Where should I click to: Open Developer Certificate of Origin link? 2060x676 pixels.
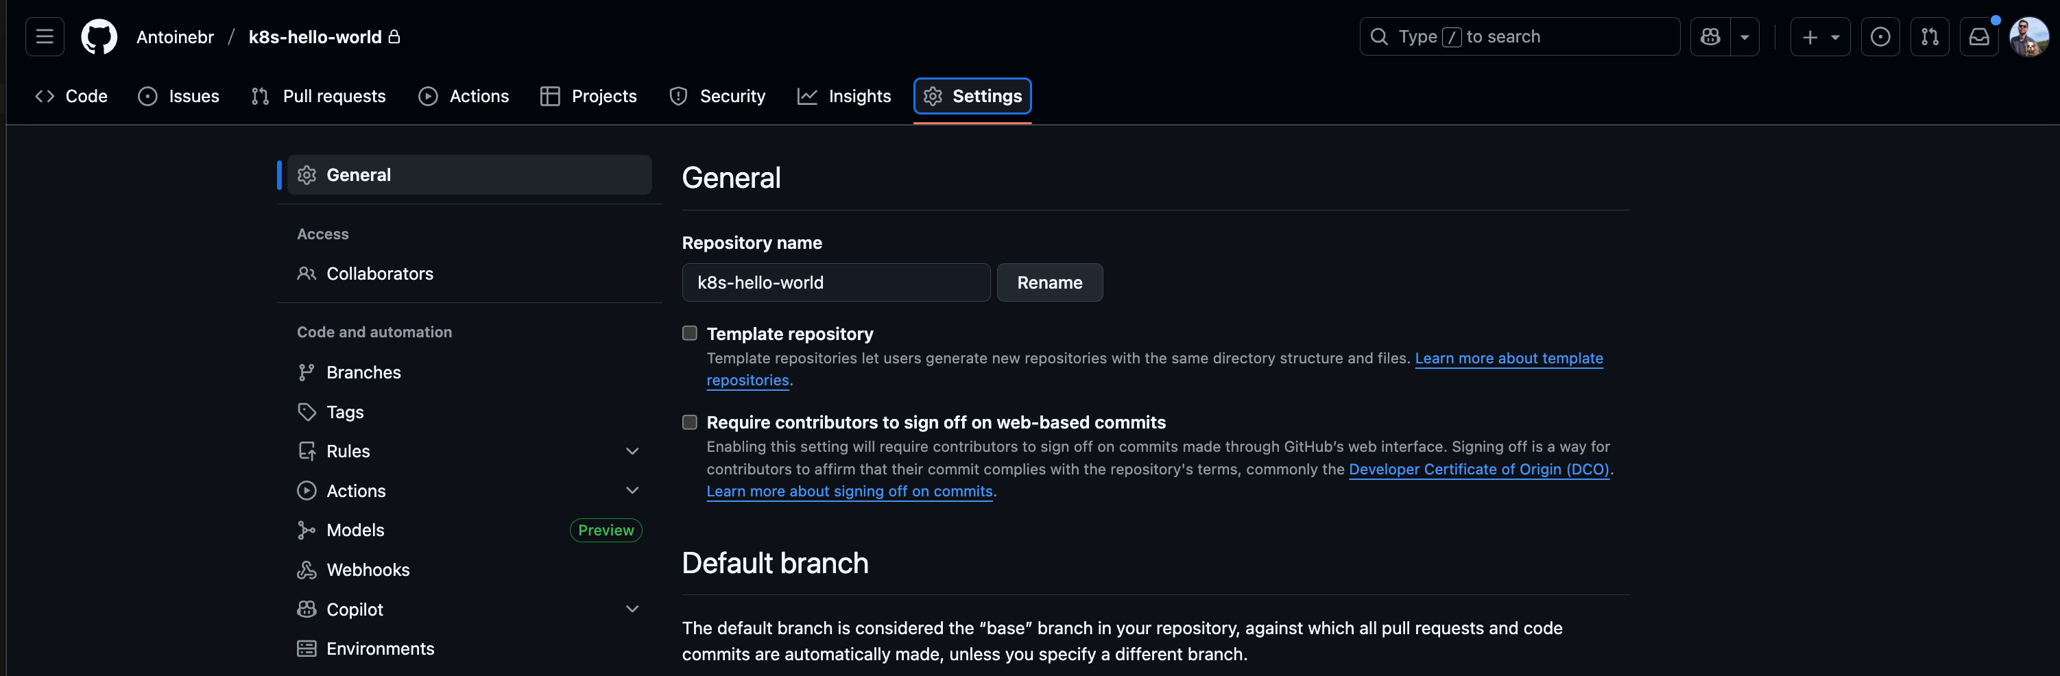coord(1478,469)
